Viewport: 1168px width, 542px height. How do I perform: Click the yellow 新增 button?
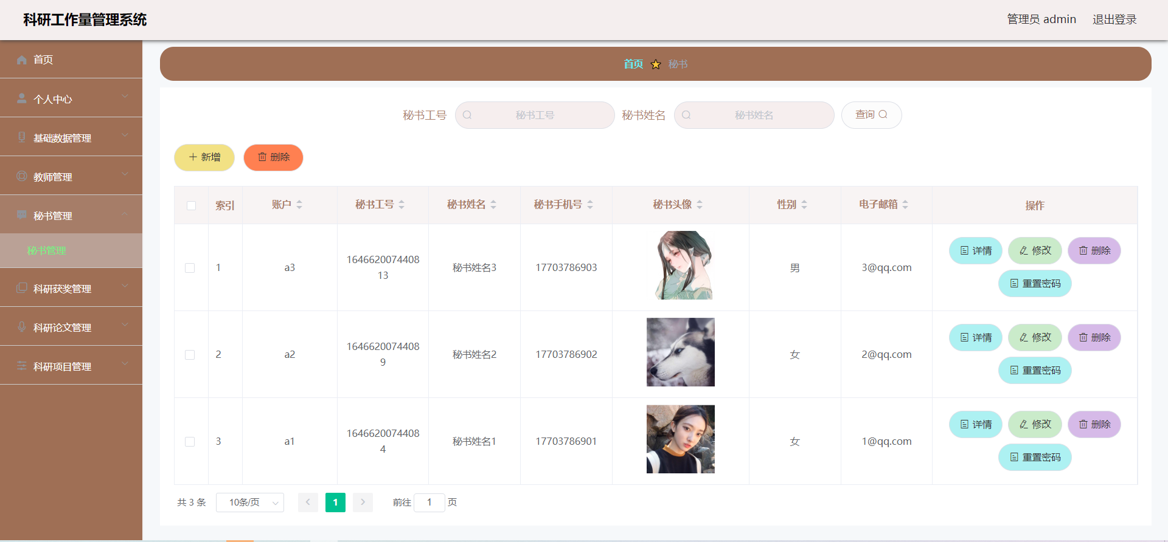pyautogui.click(x=204, y=157)
